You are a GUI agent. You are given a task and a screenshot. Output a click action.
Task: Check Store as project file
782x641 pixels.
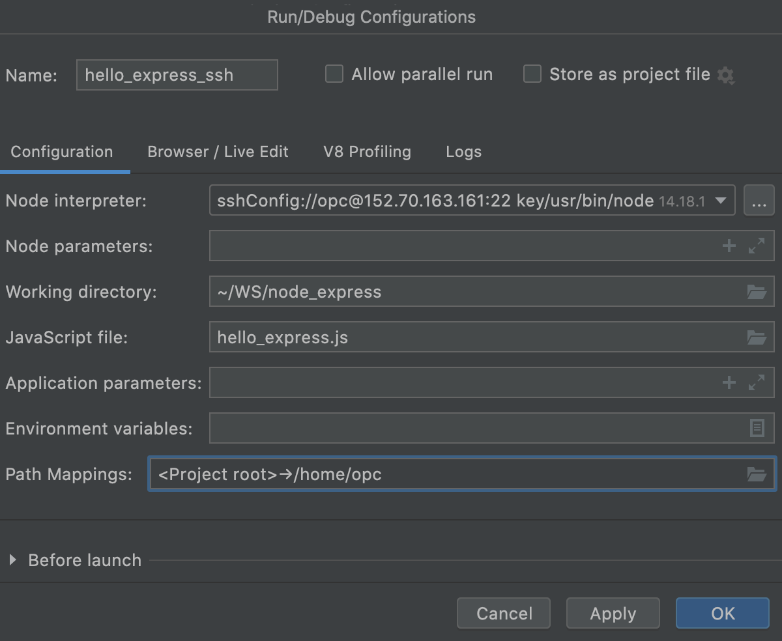coord(532,74)
